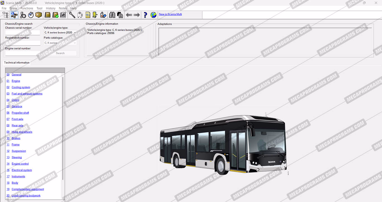382x202 pixels.
Task: Select the highlighted info nodes toolbar icon
Action: click(14, 15)
